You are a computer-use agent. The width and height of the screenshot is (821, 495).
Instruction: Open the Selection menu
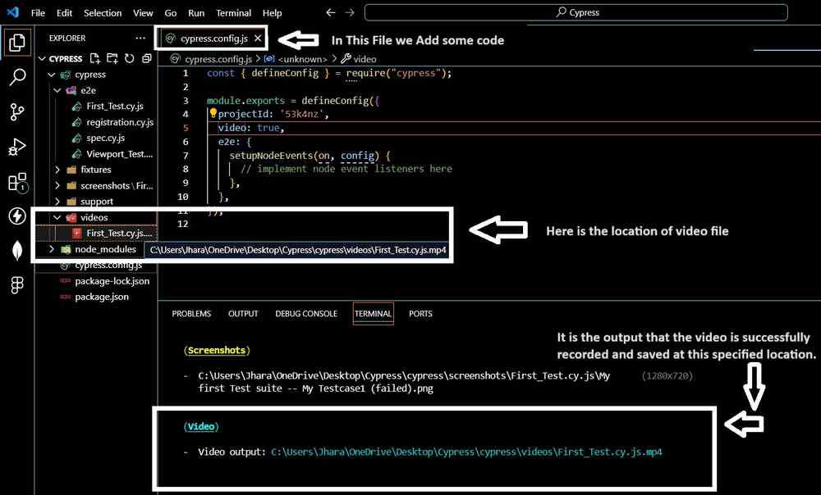point(103,12)
